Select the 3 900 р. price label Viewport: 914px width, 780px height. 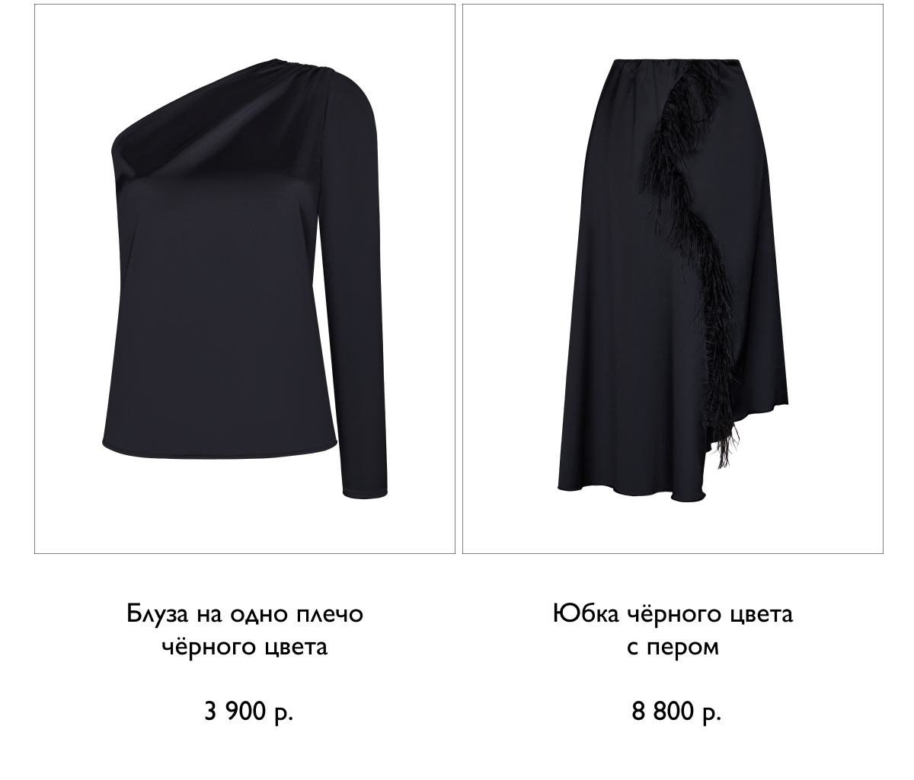(248, 712)
